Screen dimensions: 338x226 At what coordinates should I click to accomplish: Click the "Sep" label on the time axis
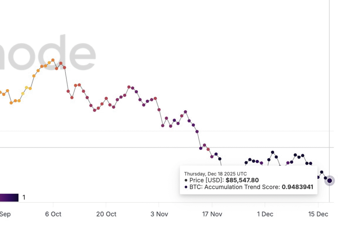(x=5, y=214)
